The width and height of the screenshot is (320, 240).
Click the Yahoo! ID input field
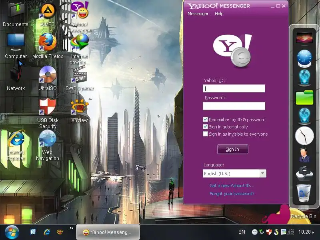pos(234,88)
